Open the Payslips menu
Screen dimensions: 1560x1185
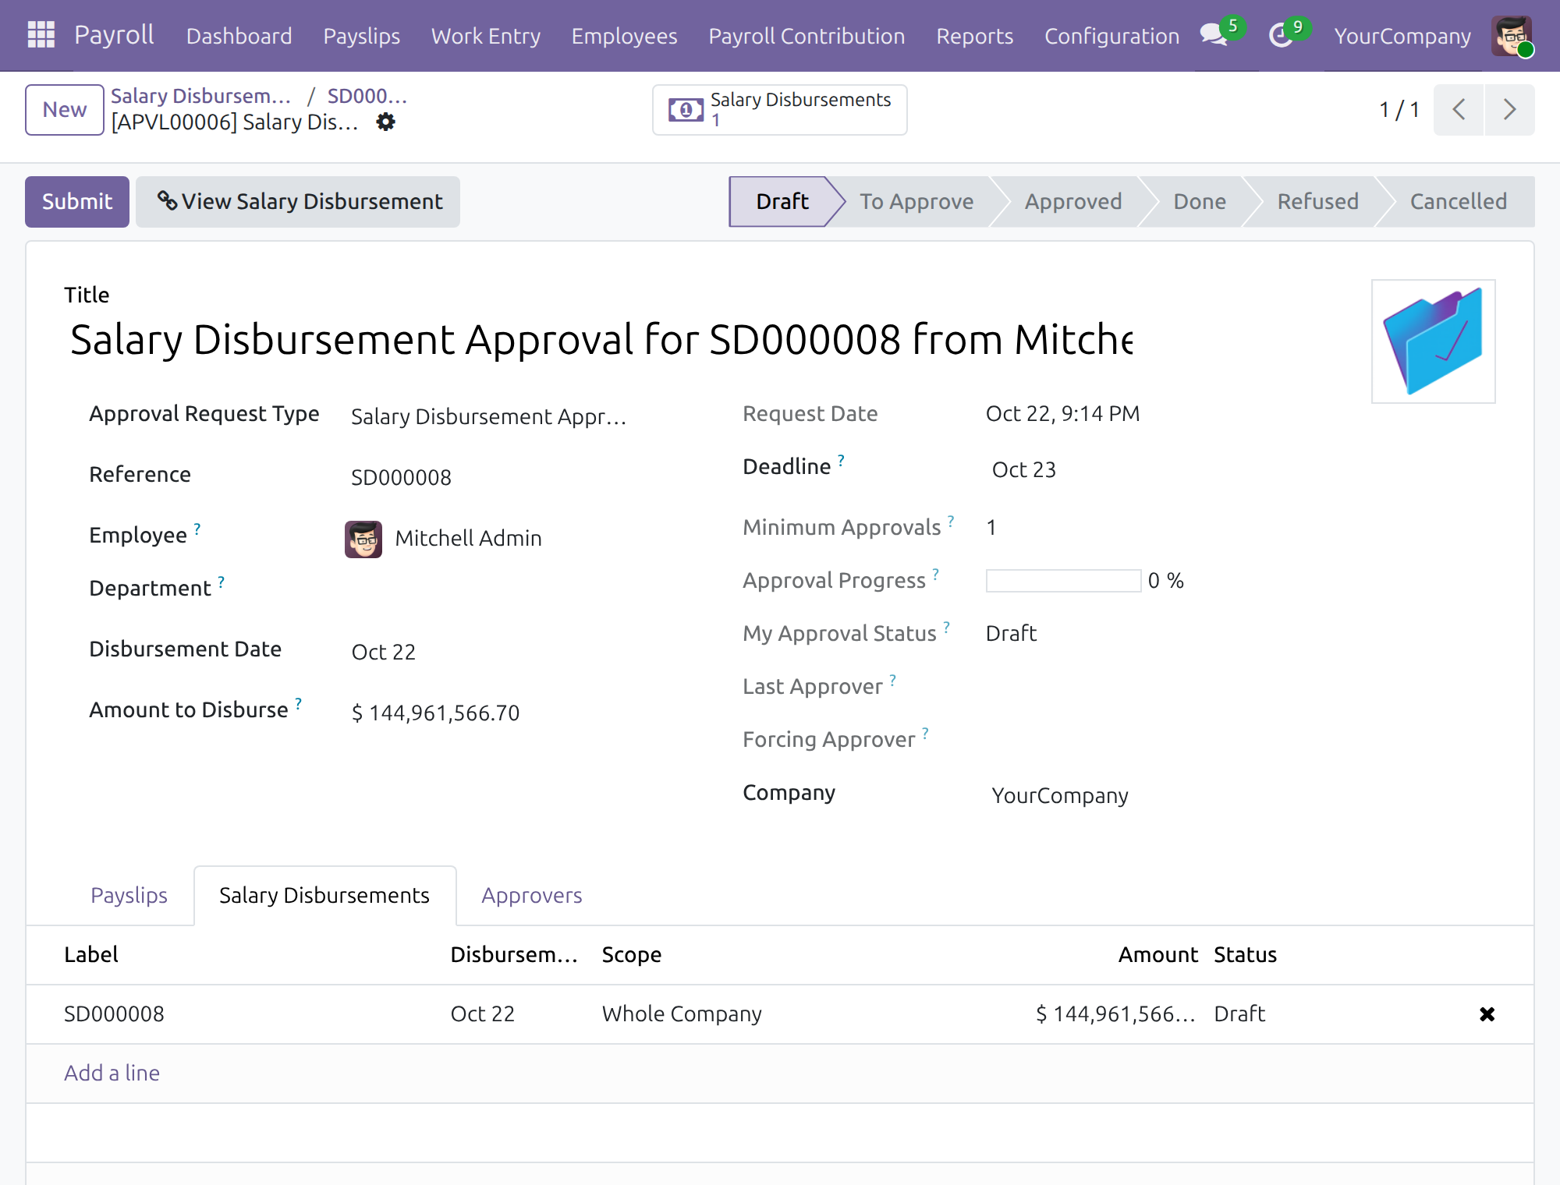(361, 36)
